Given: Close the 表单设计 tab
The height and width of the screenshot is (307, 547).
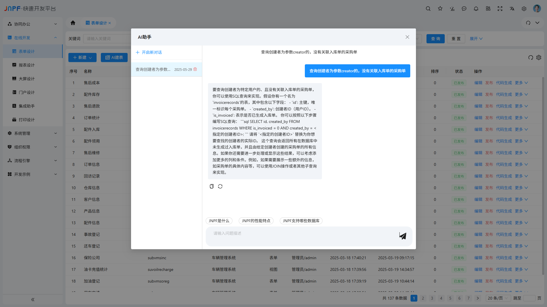Looking at the screenshot, I should pyautogui.click(x=110, y=23).
